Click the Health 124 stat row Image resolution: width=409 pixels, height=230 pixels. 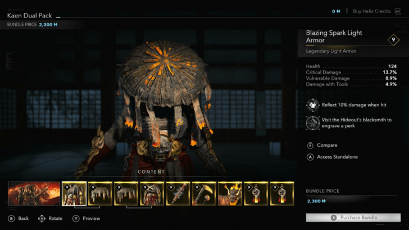(x=351, y=66)
